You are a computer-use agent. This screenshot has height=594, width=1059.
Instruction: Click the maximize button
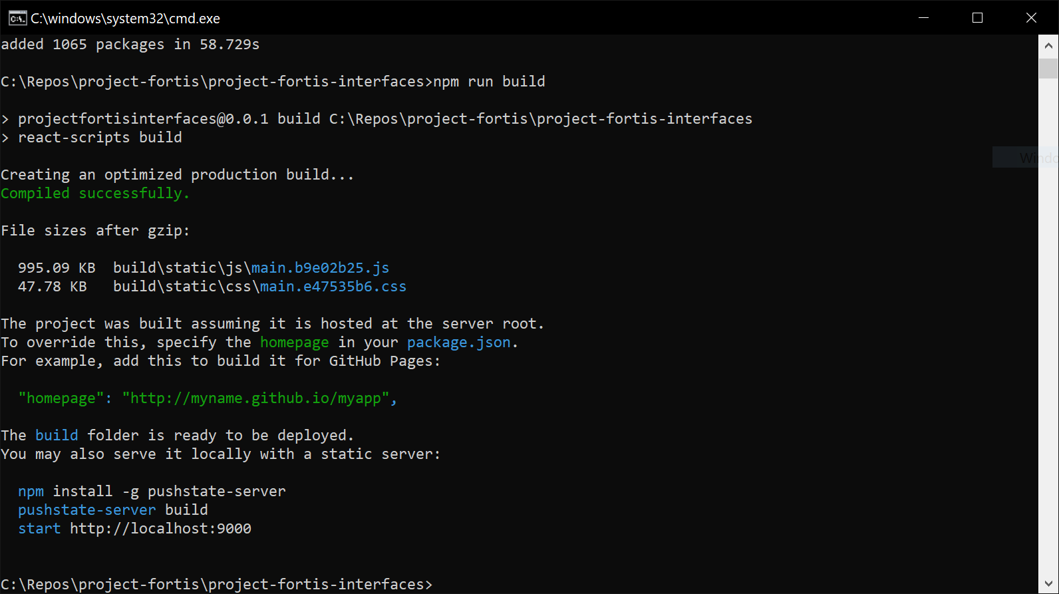pyautogui.click(x=977, y=18)
